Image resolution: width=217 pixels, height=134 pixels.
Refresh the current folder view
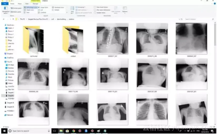182,19
